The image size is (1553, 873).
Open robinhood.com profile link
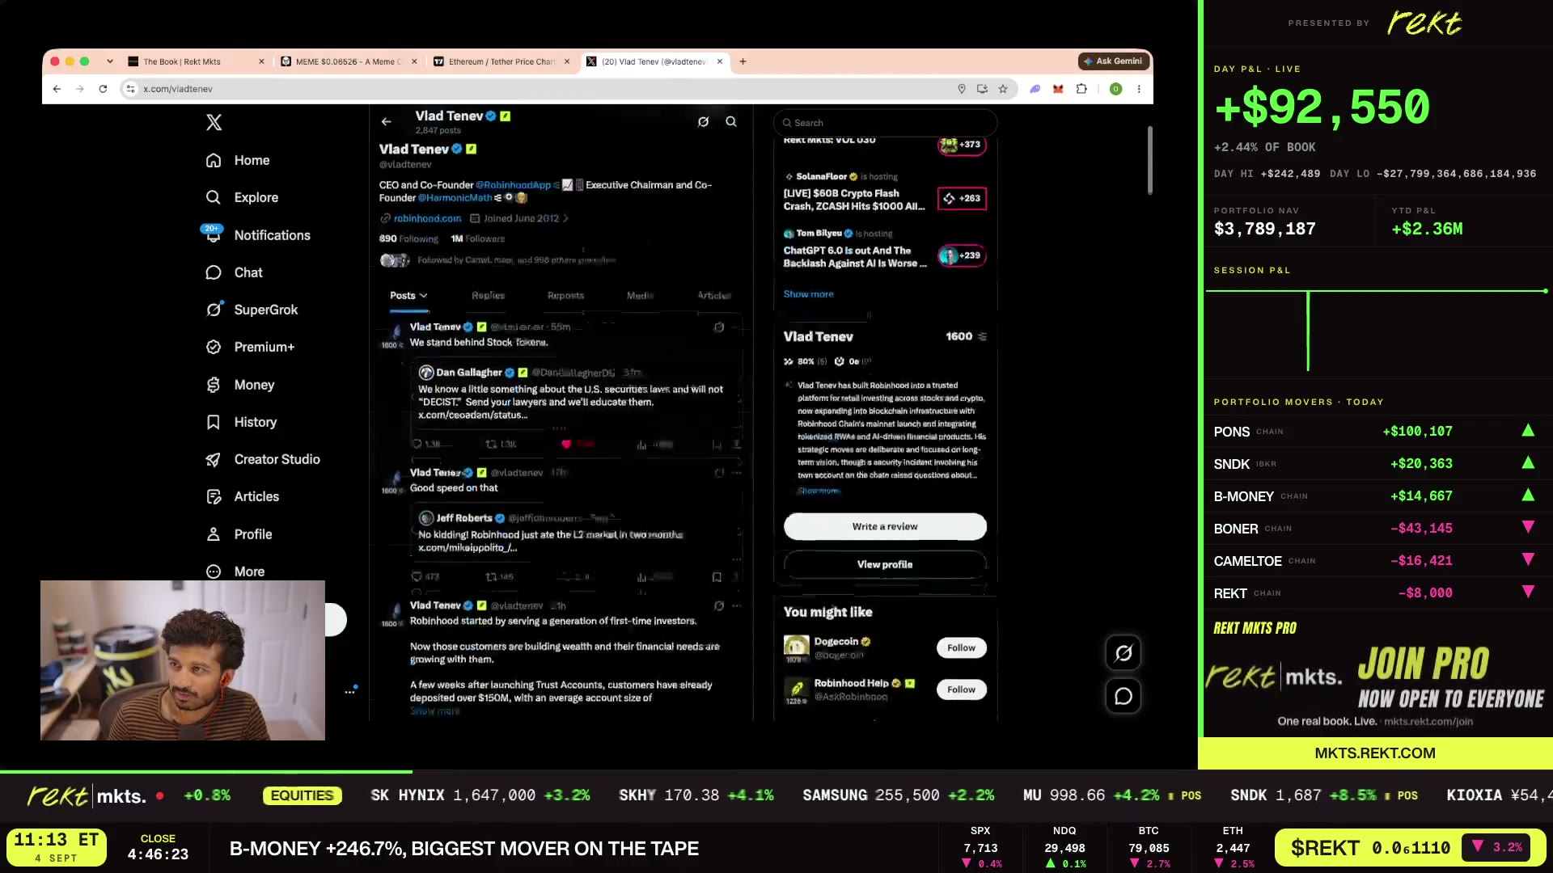pyautogui.click(x=427, y=218)
